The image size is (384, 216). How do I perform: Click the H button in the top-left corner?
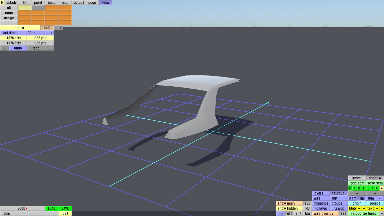(x=2, y=3)
